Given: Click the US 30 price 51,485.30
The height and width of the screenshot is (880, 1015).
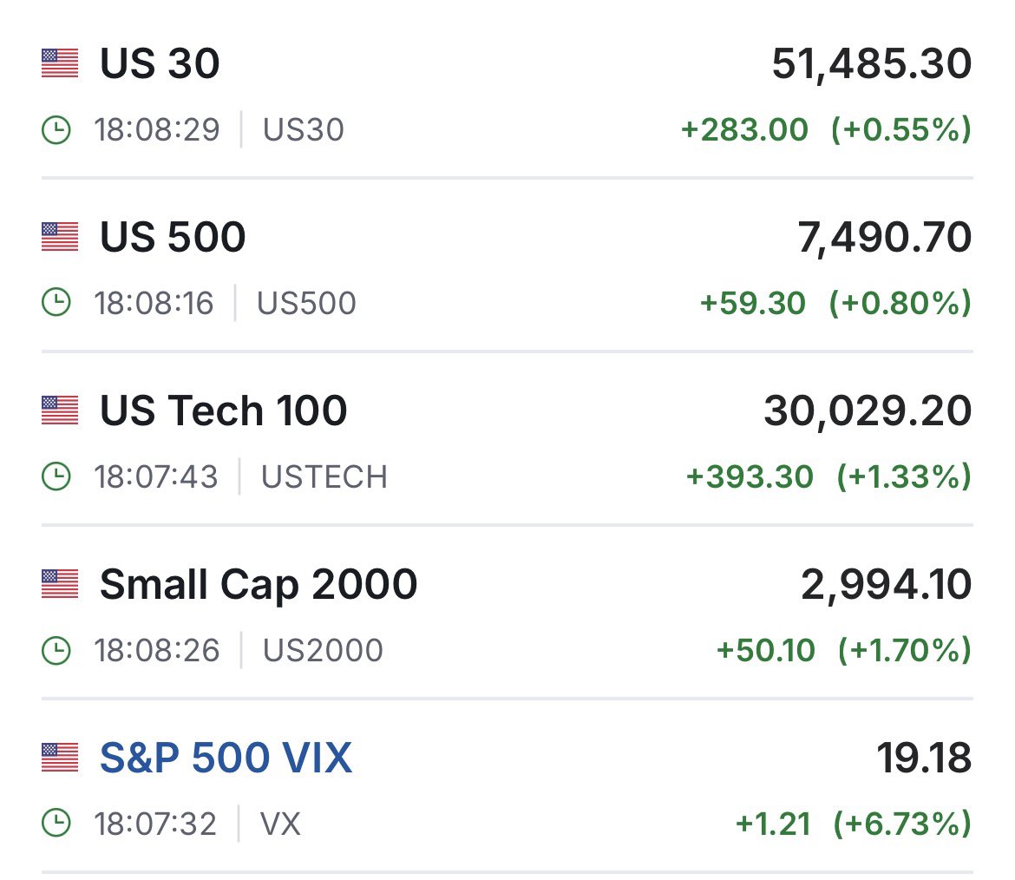Looking at the screenshot, I should click(872, 65).
